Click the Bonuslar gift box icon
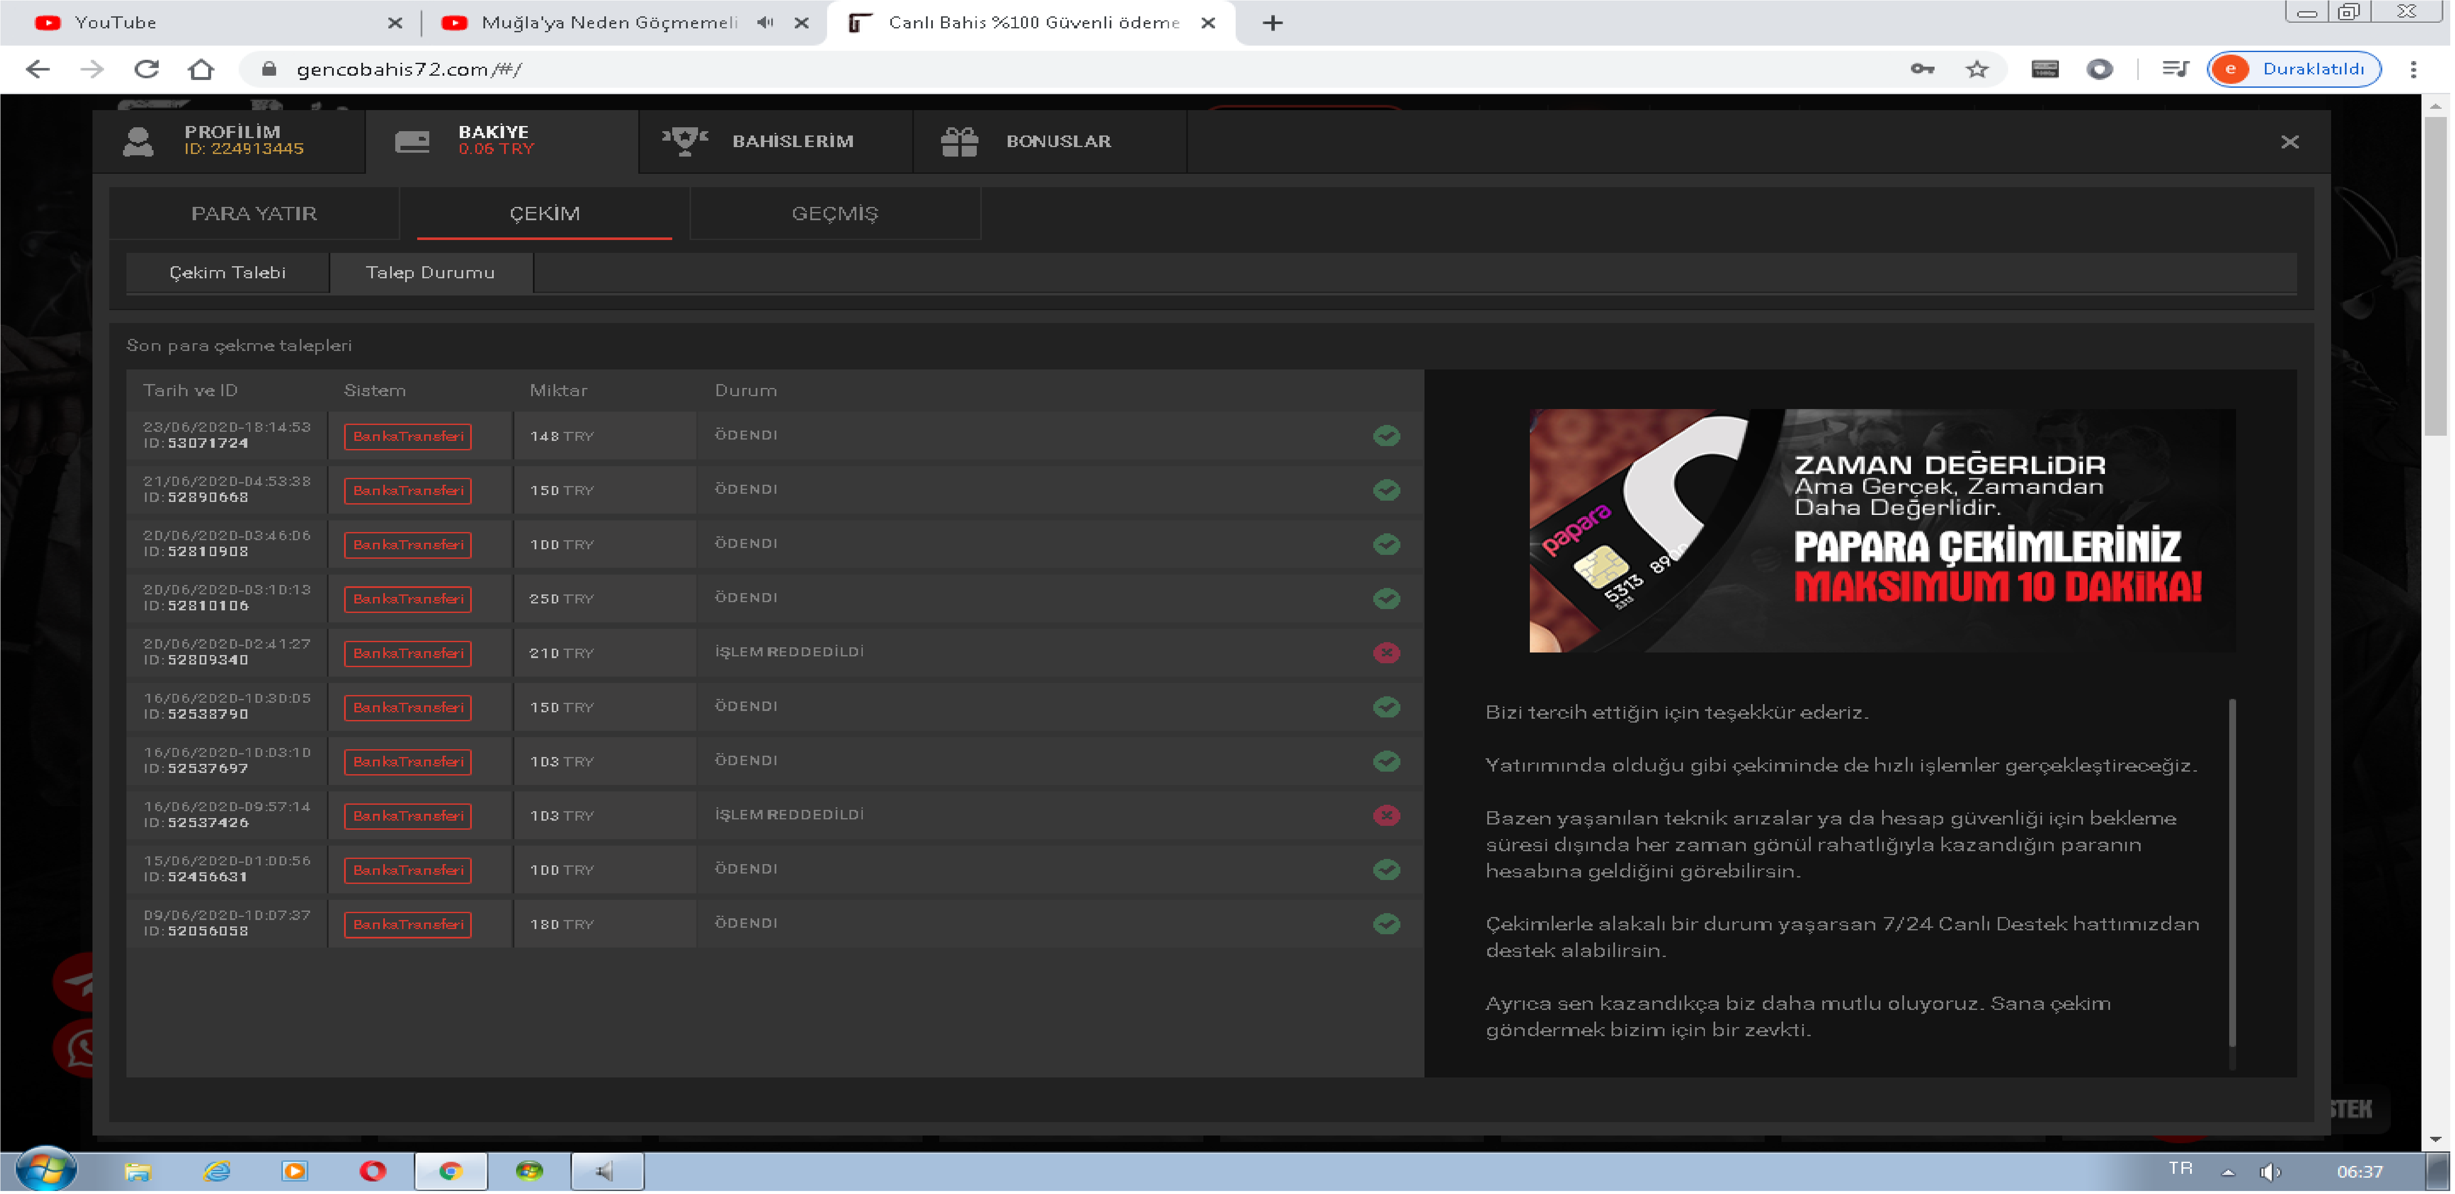The height and width of the screenshot is (1194, 2455). click(960, 142)
